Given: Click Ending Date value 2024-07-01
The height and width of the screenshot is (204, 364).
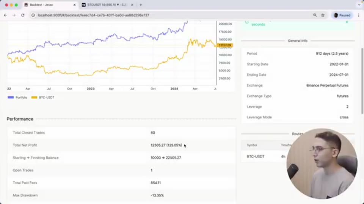Looking at the screenshot, I should [x=339, y=75].
